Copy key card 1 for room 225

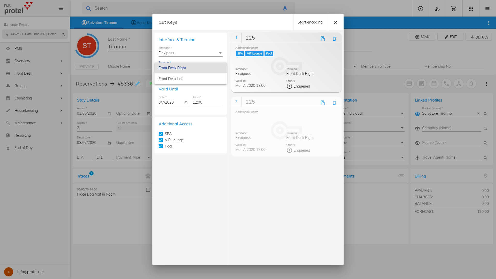[323, 39]
